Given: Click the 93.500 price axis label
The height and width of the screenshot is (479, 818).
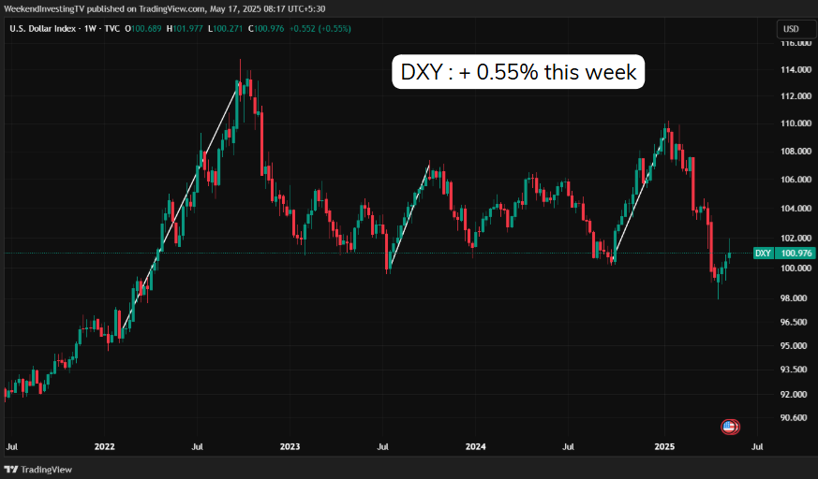Looking at the screenshot, I should click(796, 370).
